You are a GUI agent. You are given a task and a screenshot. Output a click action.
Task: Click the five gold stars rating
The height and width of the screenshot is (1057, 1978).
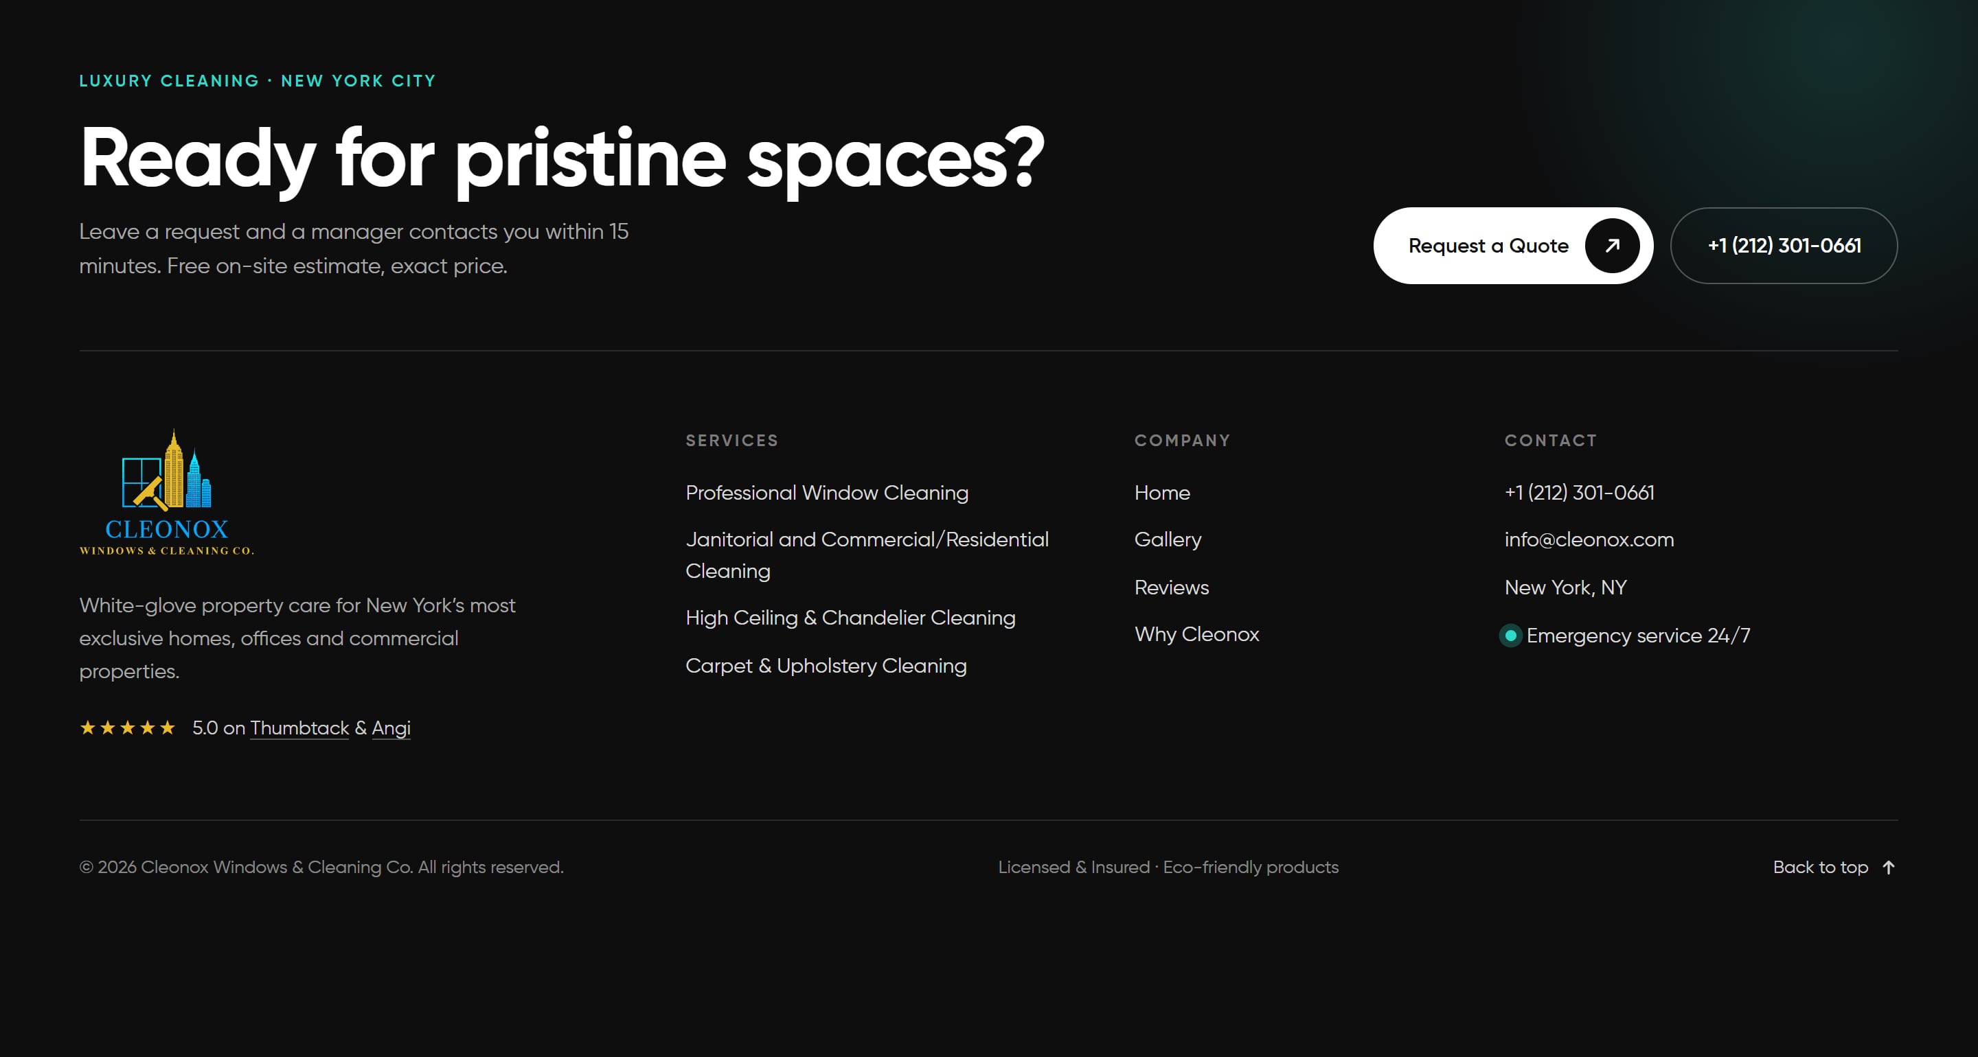(x=128, y=728)
